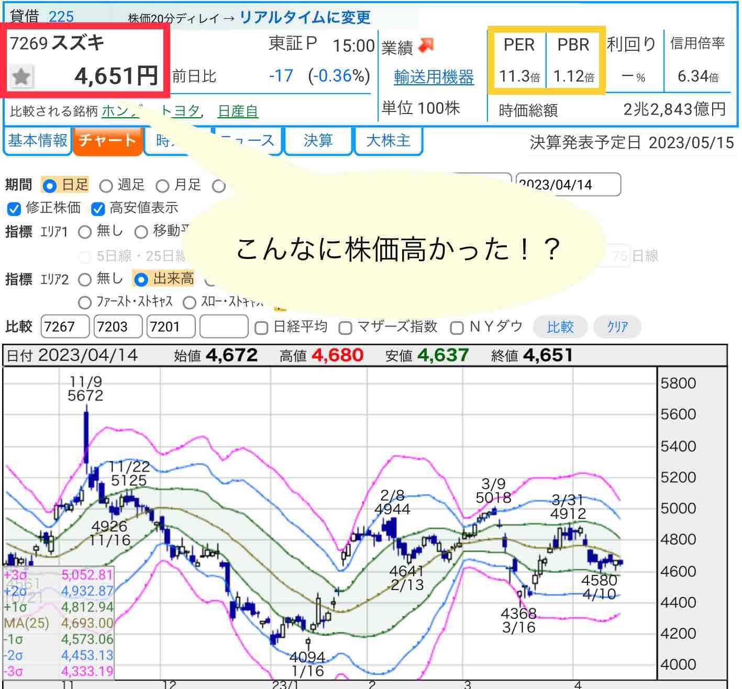Switch to the チャート tab
The image size is (742, 689).
pyautogui.click(x=108, y=141)
